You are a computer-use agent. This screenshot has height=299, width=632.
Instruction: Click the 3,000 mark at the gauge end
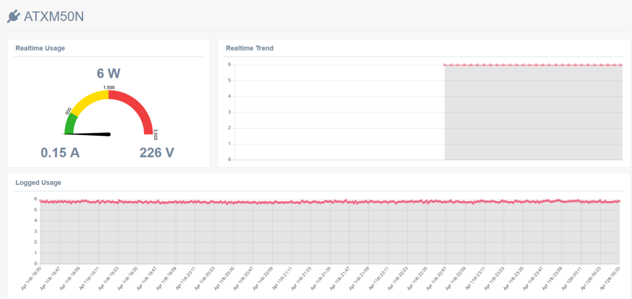tap(156, 135)
